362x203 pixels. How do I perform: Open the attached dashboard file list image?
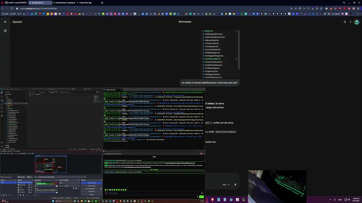coord(220,54)
